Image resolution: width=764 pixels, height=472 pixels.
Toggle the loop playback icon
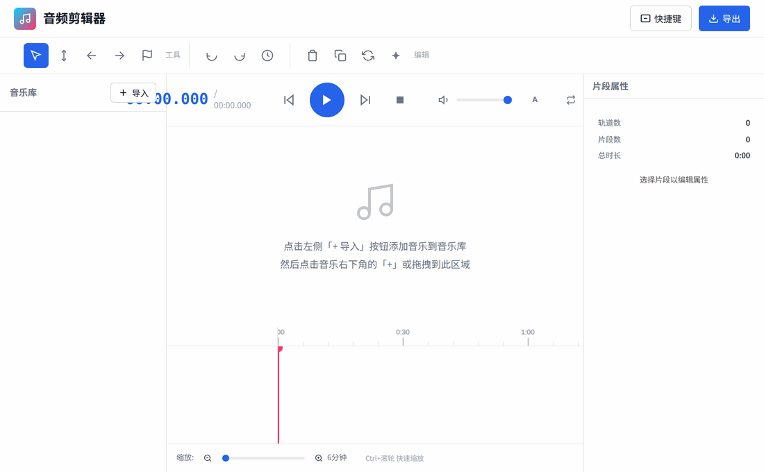click(570, 100)
